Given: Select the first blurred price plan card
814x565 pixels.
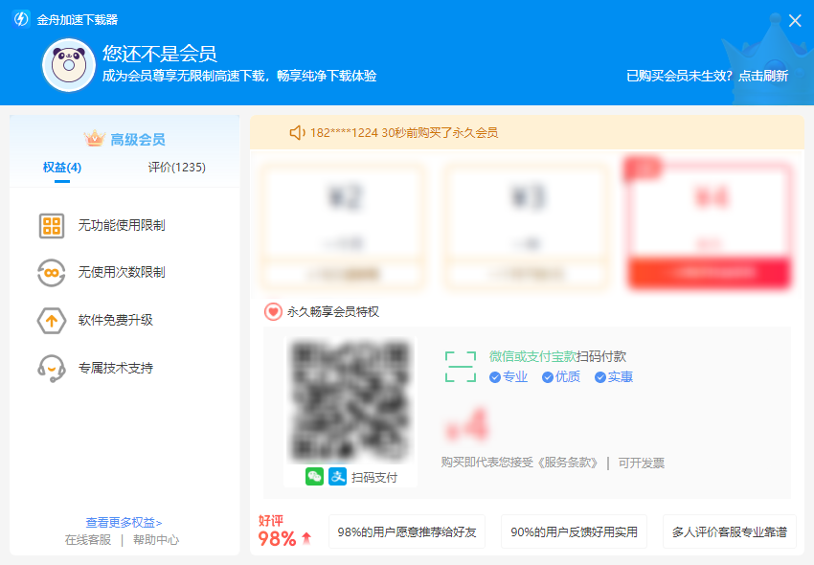Looking at the screenshot, I should click(343, 226).
